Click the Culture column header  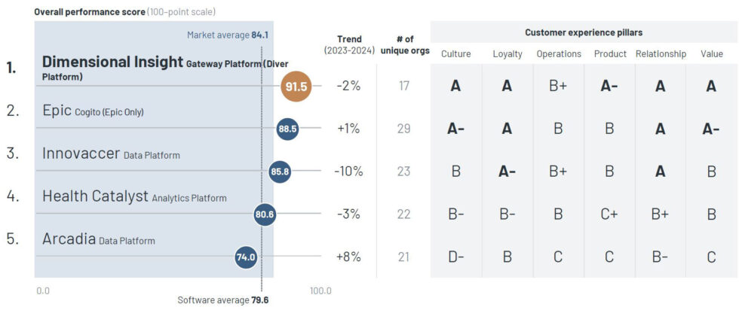point(455,54)
